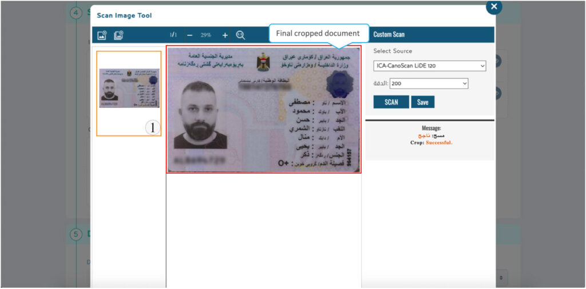Open the ICA-CanoScan LiDE 120 source dropdown
586x289 pixels.
click(x=430, y=66)
